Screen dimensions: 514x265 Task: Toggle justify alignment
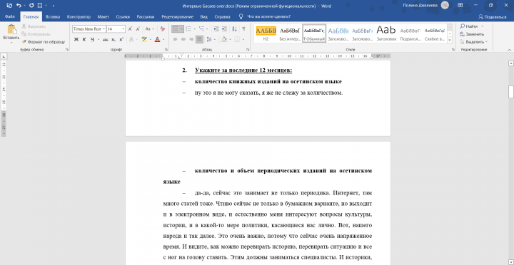[199, 39]
